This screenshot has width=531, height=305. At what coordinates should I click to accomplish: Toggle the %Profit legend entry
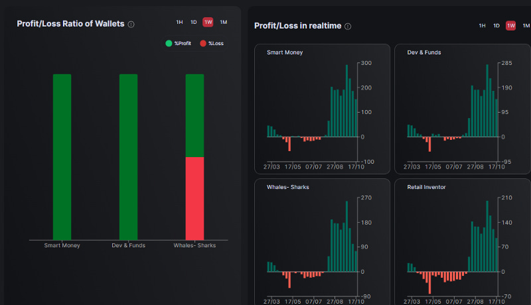click(179, 43)
